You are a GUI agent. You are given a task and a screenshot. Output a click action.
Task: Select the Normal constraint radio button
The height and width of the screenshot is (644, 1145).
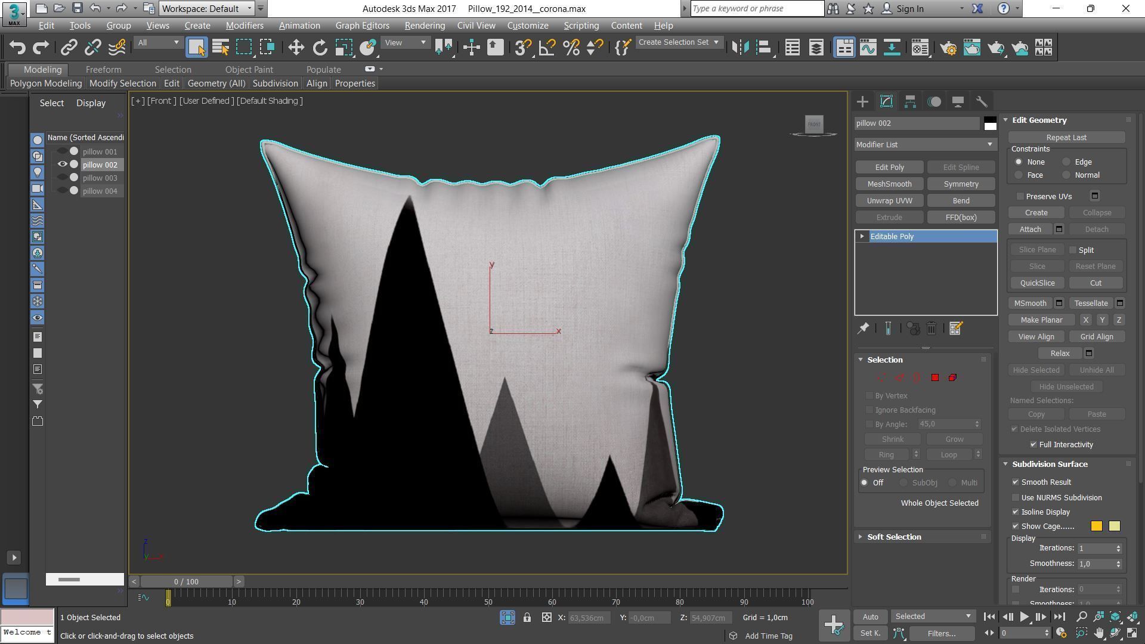(1066, 175)
